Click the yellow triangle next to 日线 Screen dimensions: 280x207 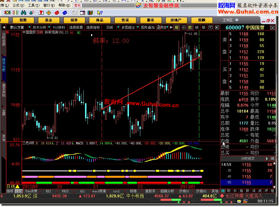coord(18,187)
